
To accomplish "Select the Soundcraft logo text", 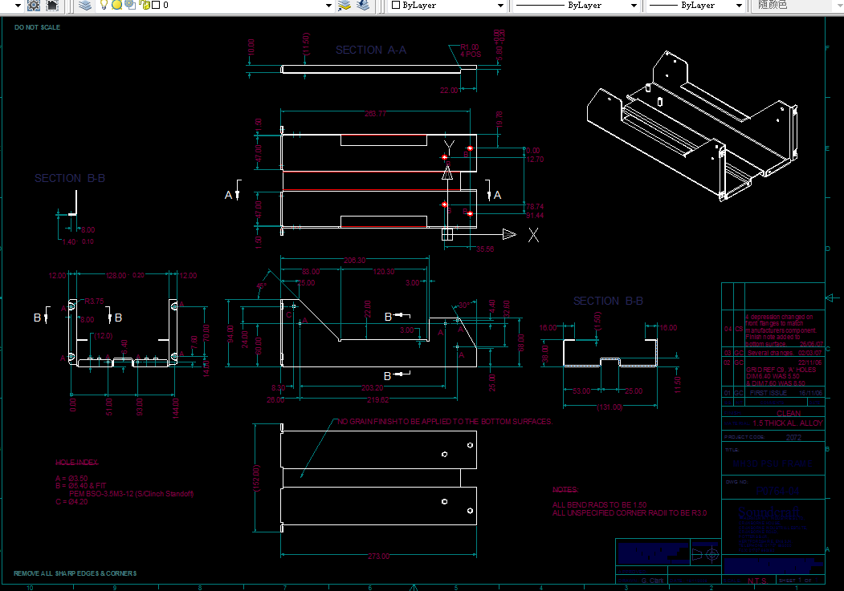I will [x=770, y=513].
